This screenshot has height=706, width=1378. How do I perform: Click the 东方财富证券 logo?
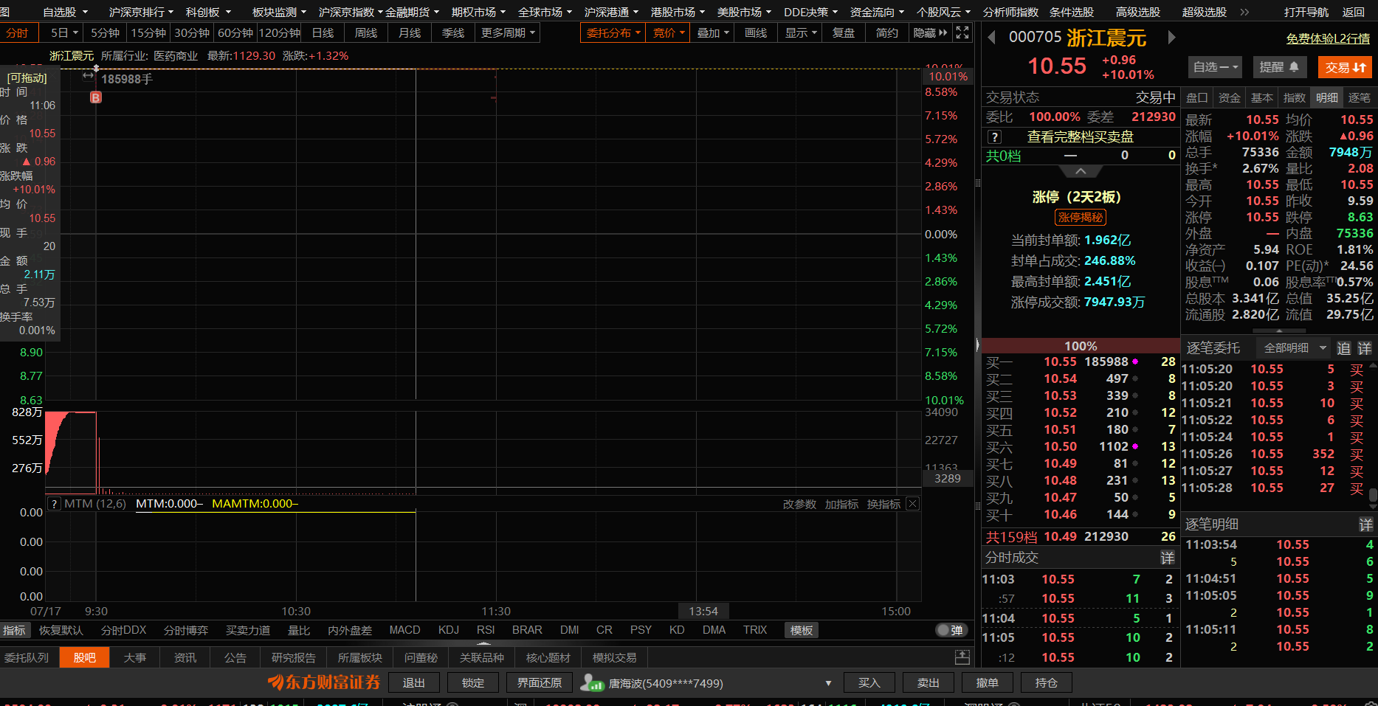(325, 682)
